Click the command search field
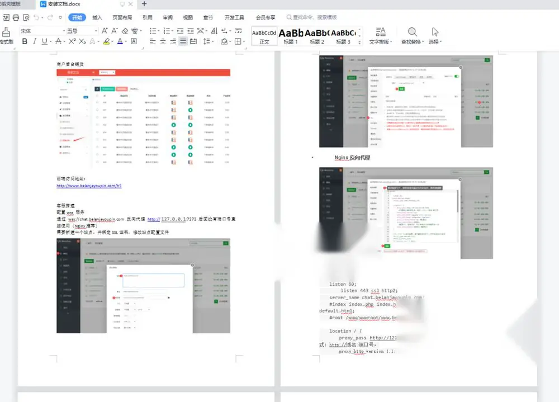This screenshot has height=402, width=559. (312, 17)
